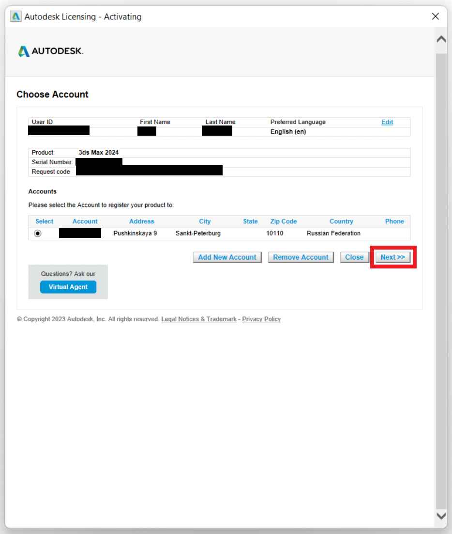Click the Zip Code column header

coord(283,221)
